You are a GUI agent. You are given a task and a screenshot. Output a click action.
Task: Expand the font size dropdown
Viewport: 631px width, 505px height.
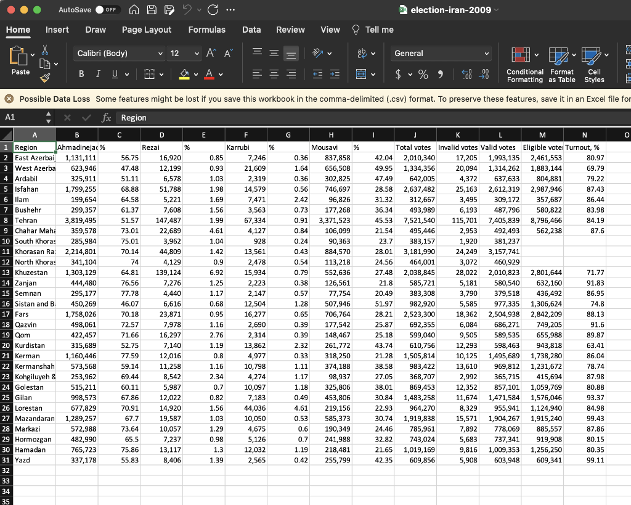pyautogui.click(x=195, y=54)
